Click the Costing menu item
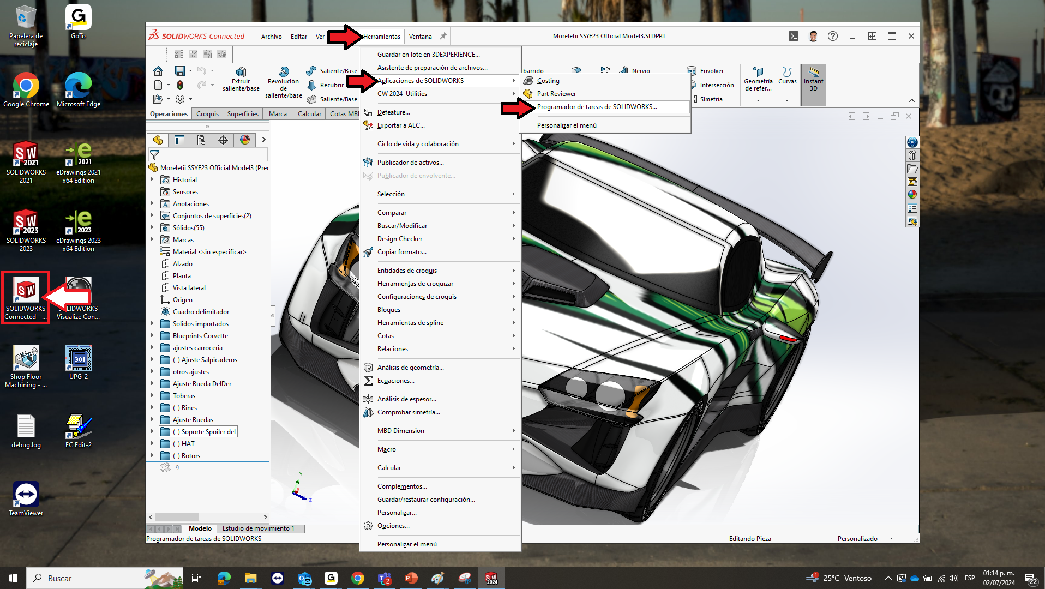Viewport: 1045px width, 589px height. point(605,81)
